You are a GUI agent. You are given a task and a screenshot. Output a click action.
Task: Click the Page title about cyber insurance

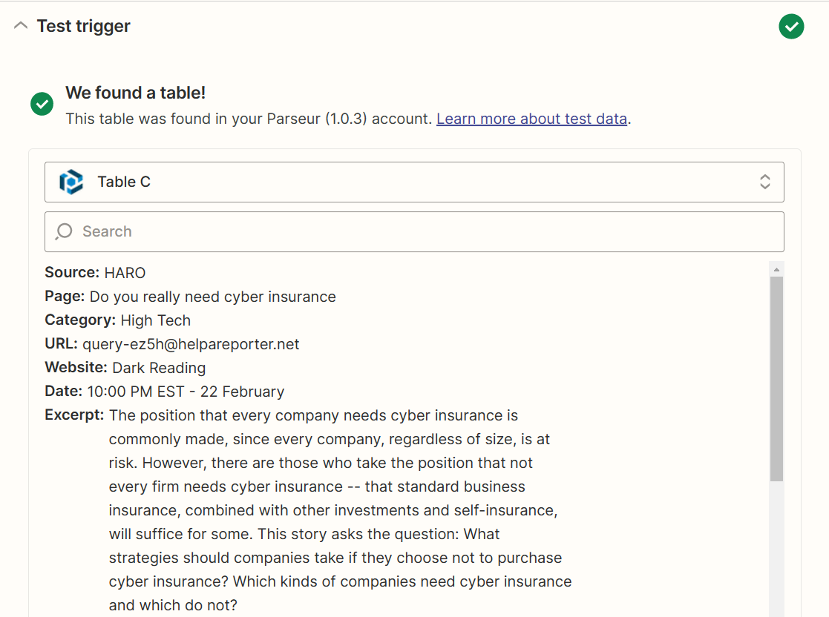pos(212,296)
